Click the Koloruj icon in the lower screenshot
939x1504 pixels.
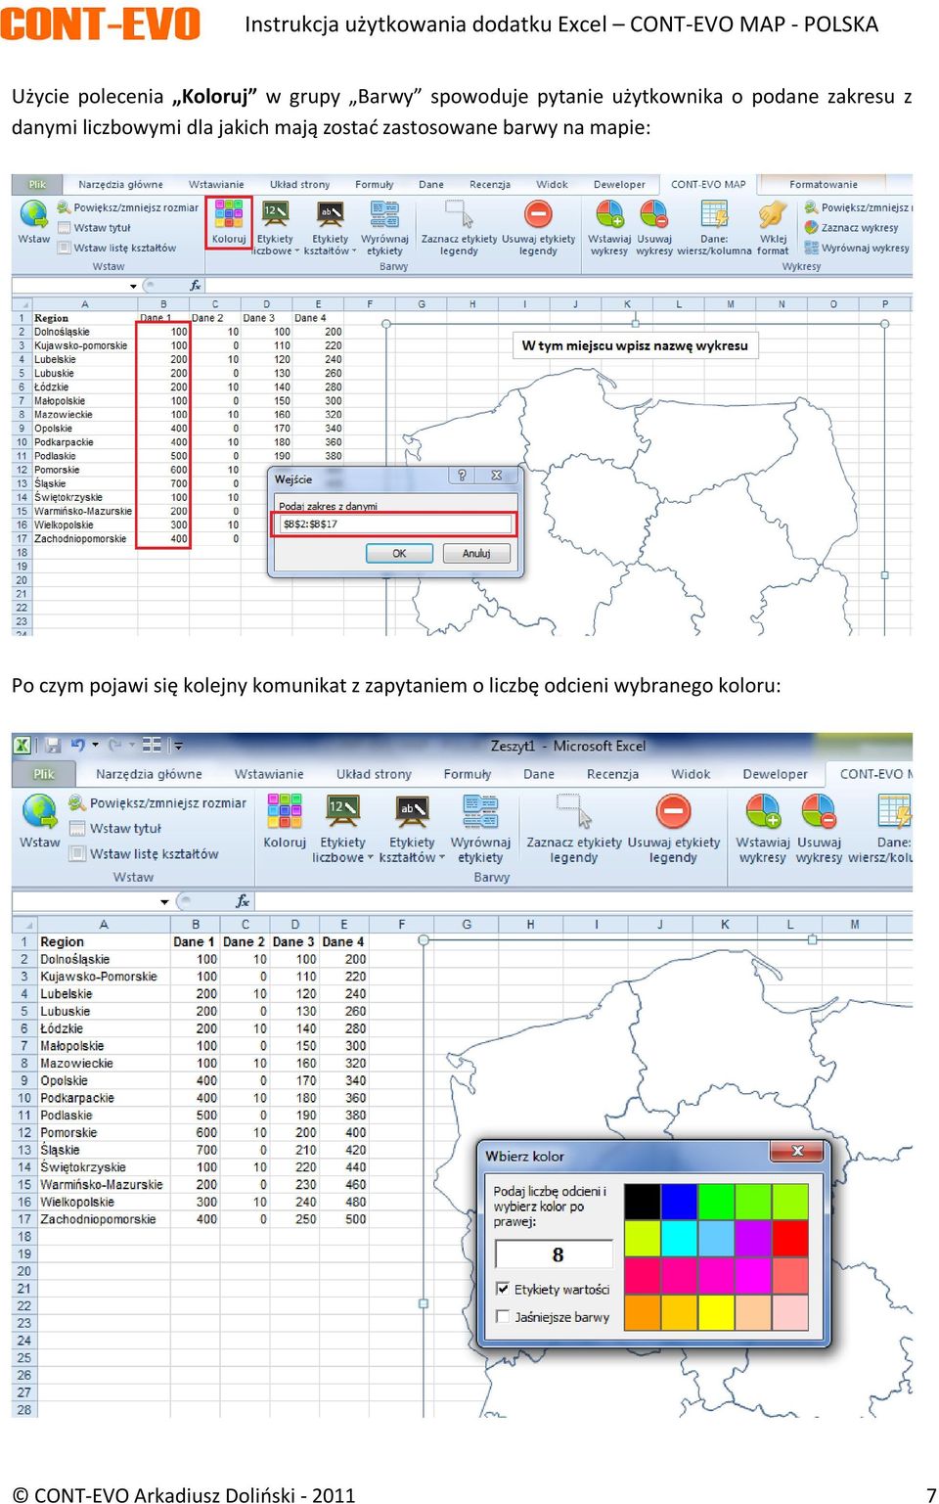[285, 811]
